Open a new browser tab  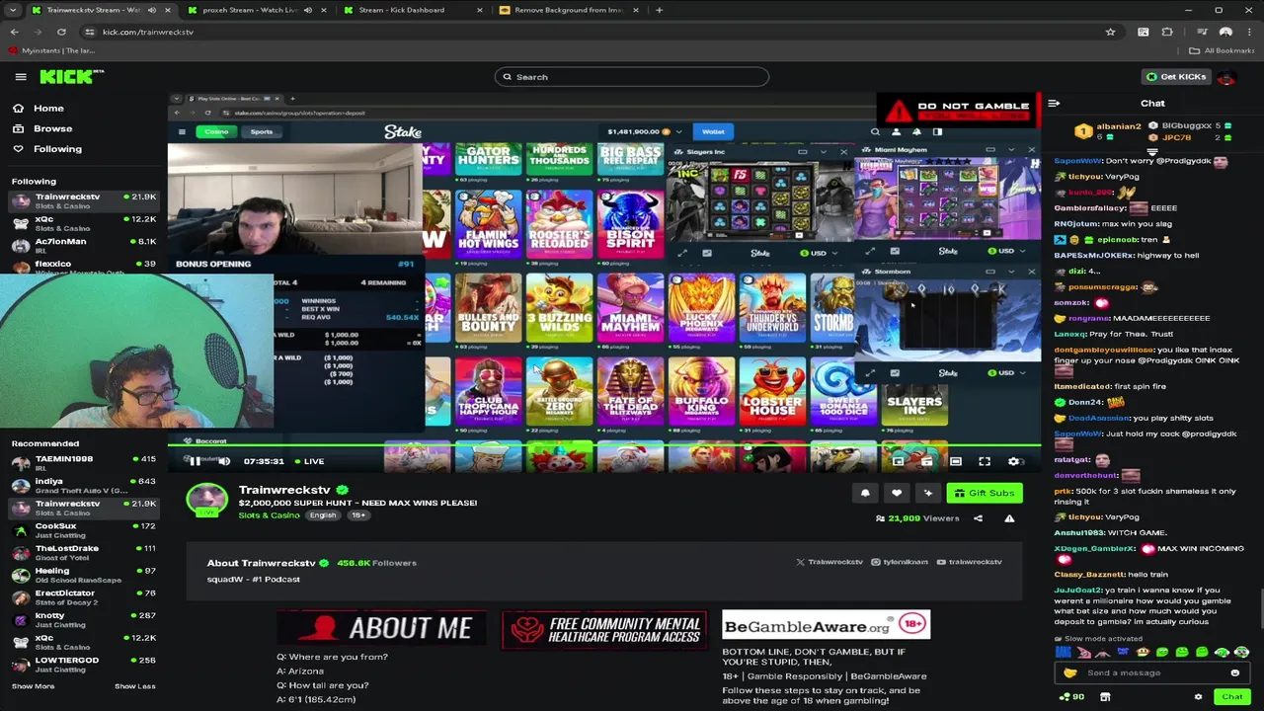(659, 10)
